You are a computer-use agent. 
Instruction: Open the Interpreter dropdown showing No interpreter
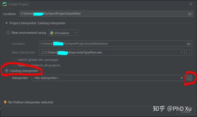point(108,78)
